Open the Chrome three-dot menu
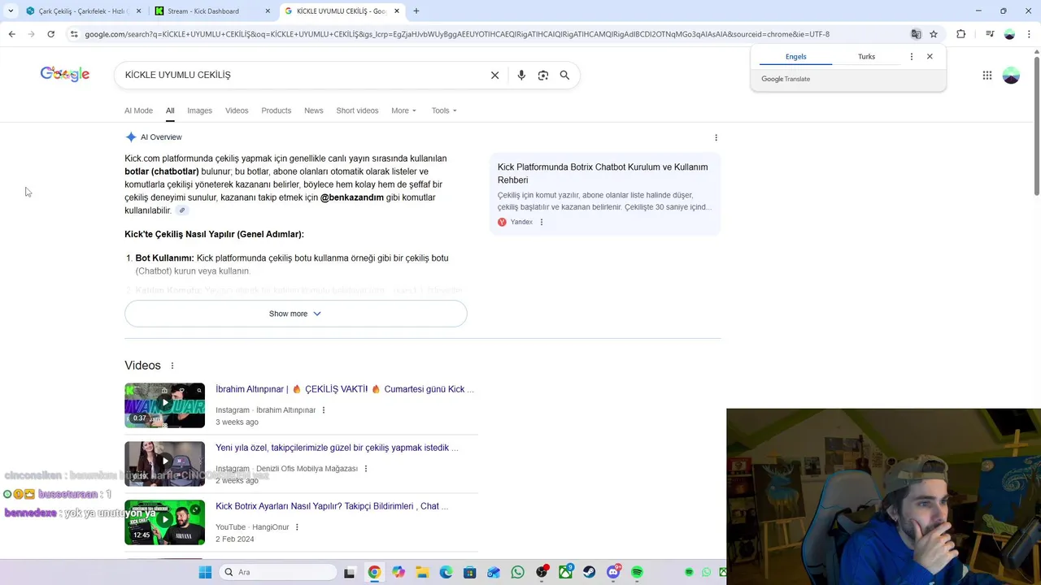The image size is (1041, 585). (x=1029, y=34)
